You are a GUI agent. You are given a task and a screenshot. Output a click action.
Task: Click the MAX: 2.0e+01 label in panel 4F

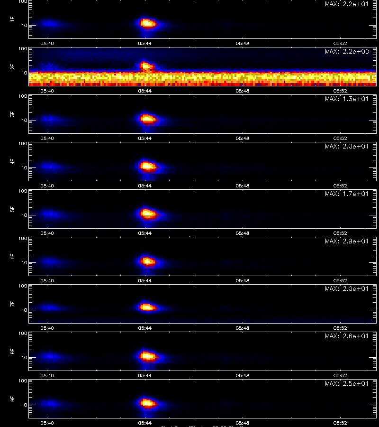(347, 146)
